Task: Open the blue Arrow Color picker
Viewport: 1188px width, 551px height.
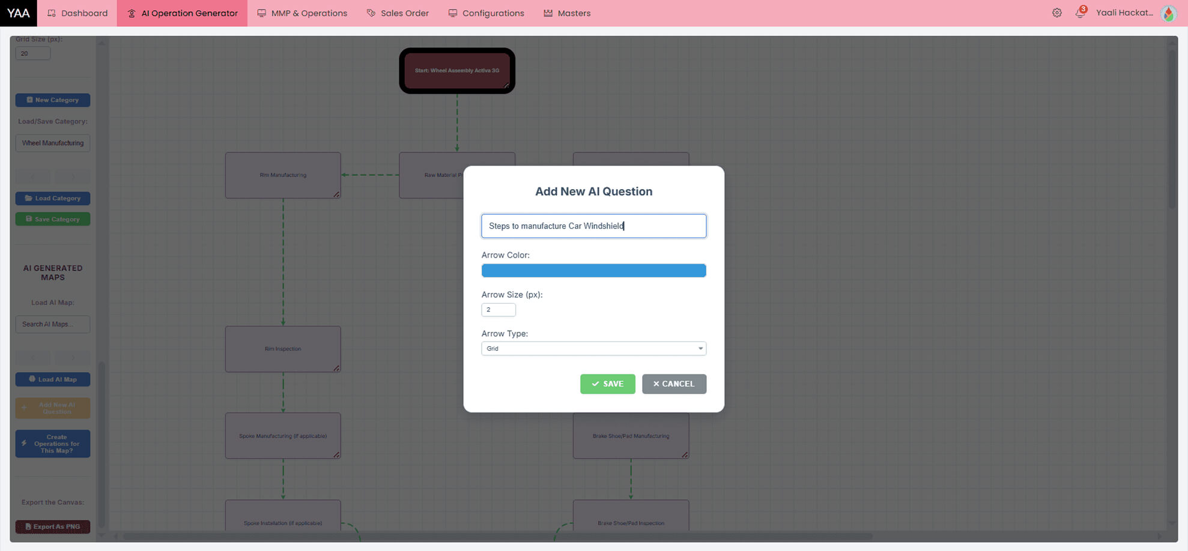Action: [593, 270]
